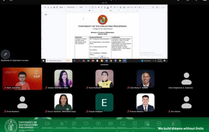This screenshot has height=132, width=209.
Task: Click the font size input box
Action: point(93,7)
